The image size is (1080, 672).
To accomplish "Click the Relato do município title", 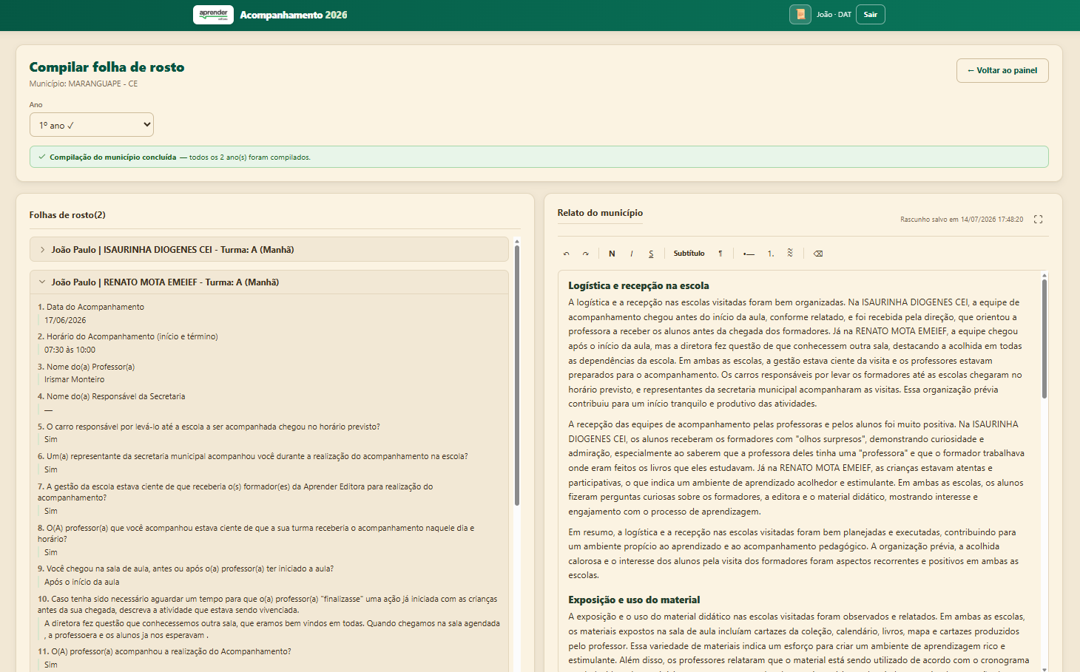I will pyautogui.click(x=600, y=213).
